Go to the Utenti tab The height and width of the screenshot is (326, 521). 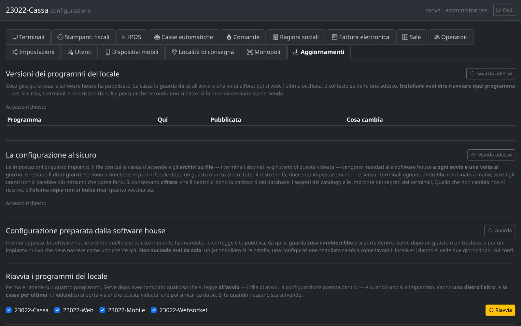click(x=80, y=52)
